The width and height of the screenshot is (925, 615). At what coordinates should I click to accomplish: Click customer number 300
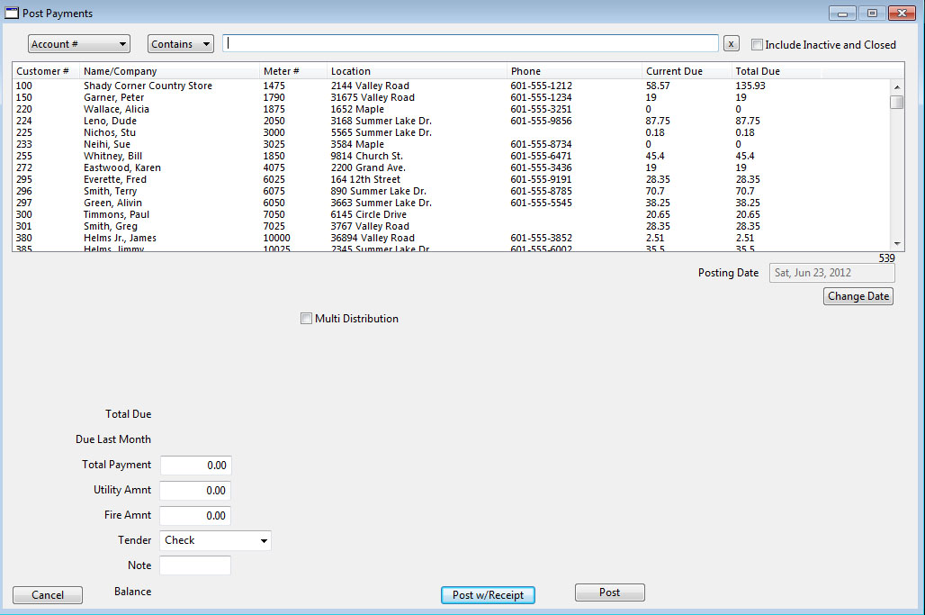[x=24, y=215]
